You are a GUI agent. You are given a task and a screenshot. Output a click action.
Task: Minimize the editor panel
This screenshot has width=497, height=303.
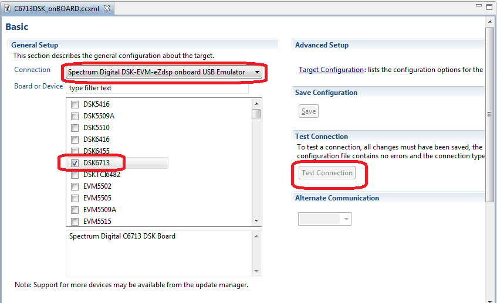pos(479,5)
